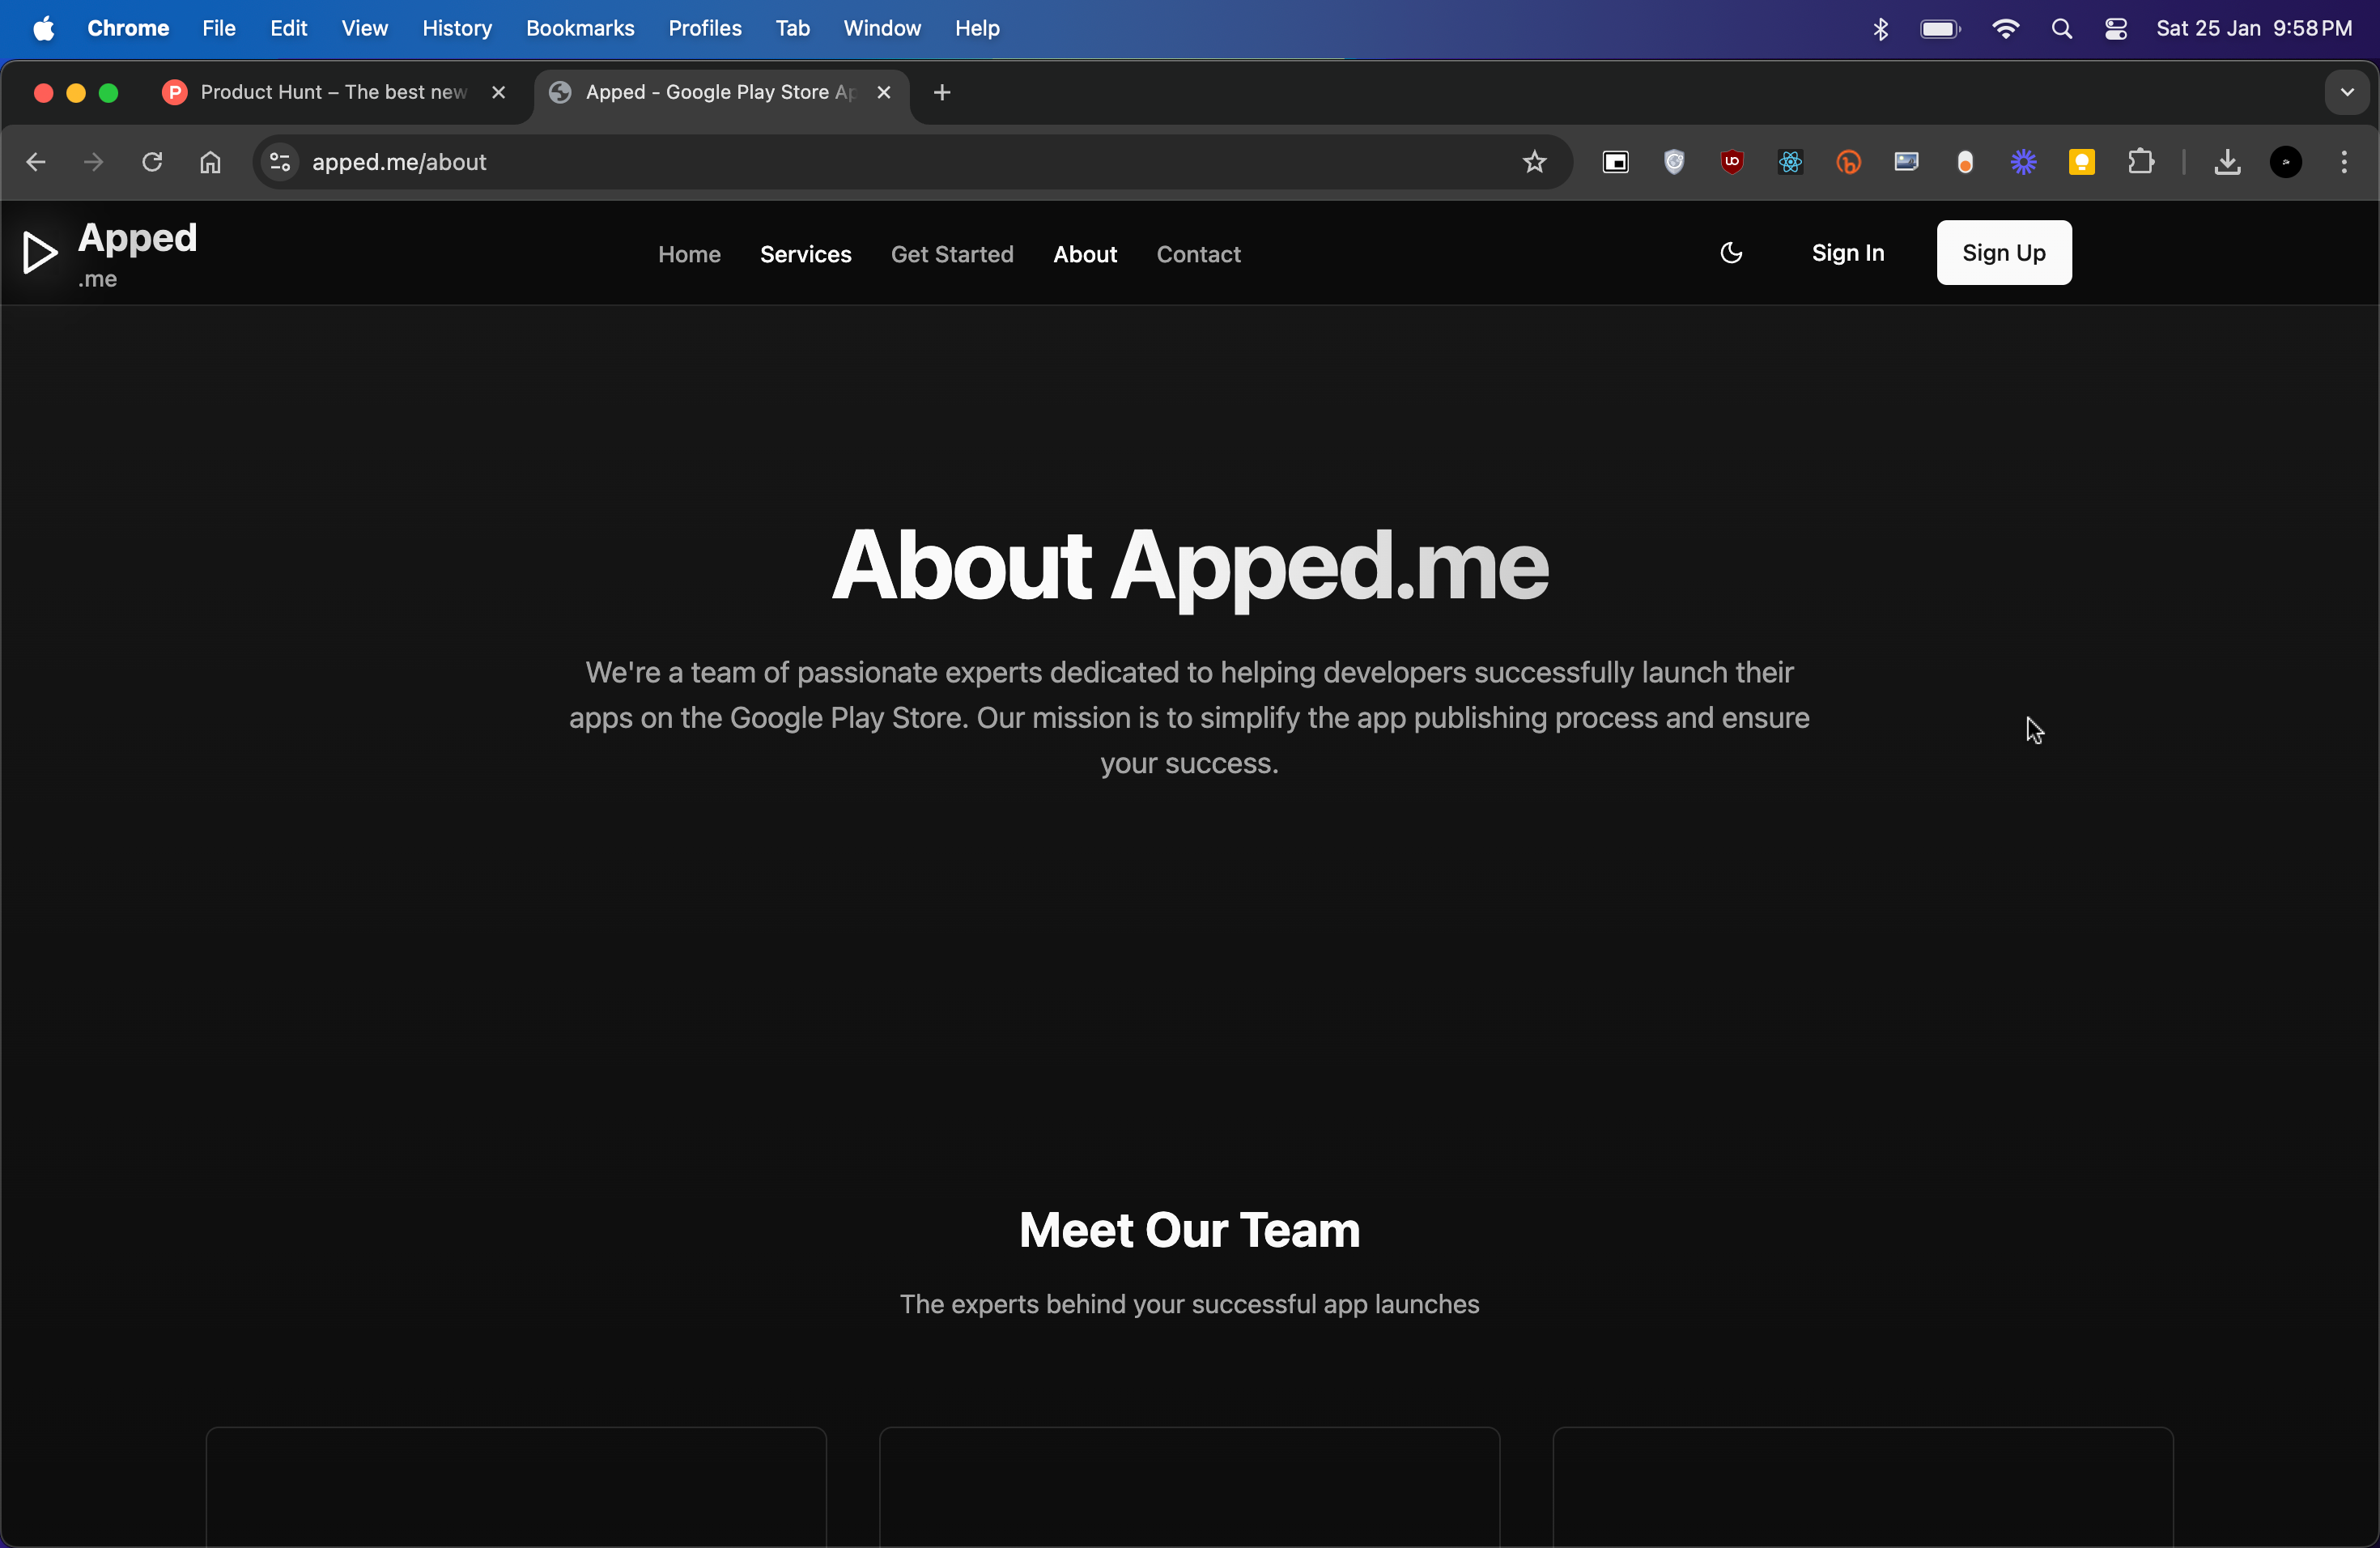This screenshot has height=1548, width=2380.
Task: Click the orange swirl extension icon
Action: click(1848, 162)
